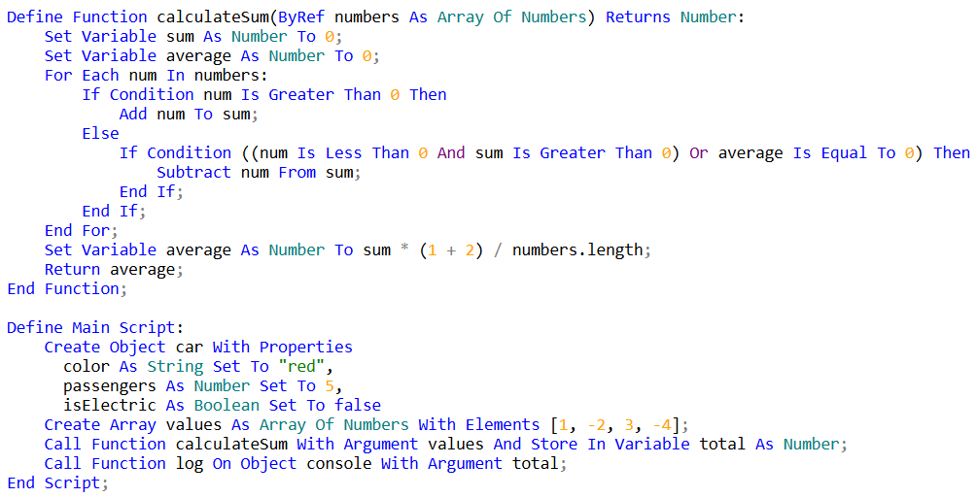
Task: Click the Subtract keyword
Action: (193, 172)
